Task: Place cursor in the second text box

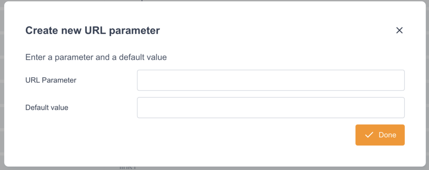Action: (271, 108)
